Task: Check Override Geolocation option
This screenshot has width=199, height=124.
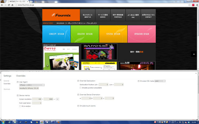Action: 78,81
